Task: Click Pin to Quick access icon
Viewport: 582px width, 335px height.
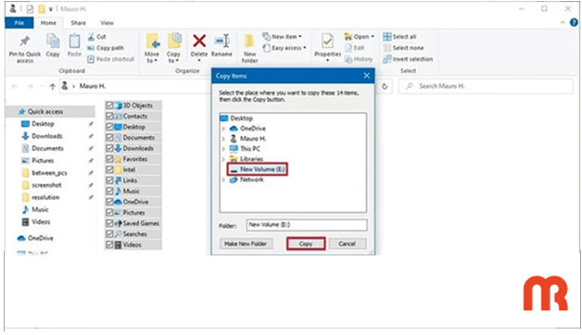Action: pyautogui.click(x=25, y=42)
